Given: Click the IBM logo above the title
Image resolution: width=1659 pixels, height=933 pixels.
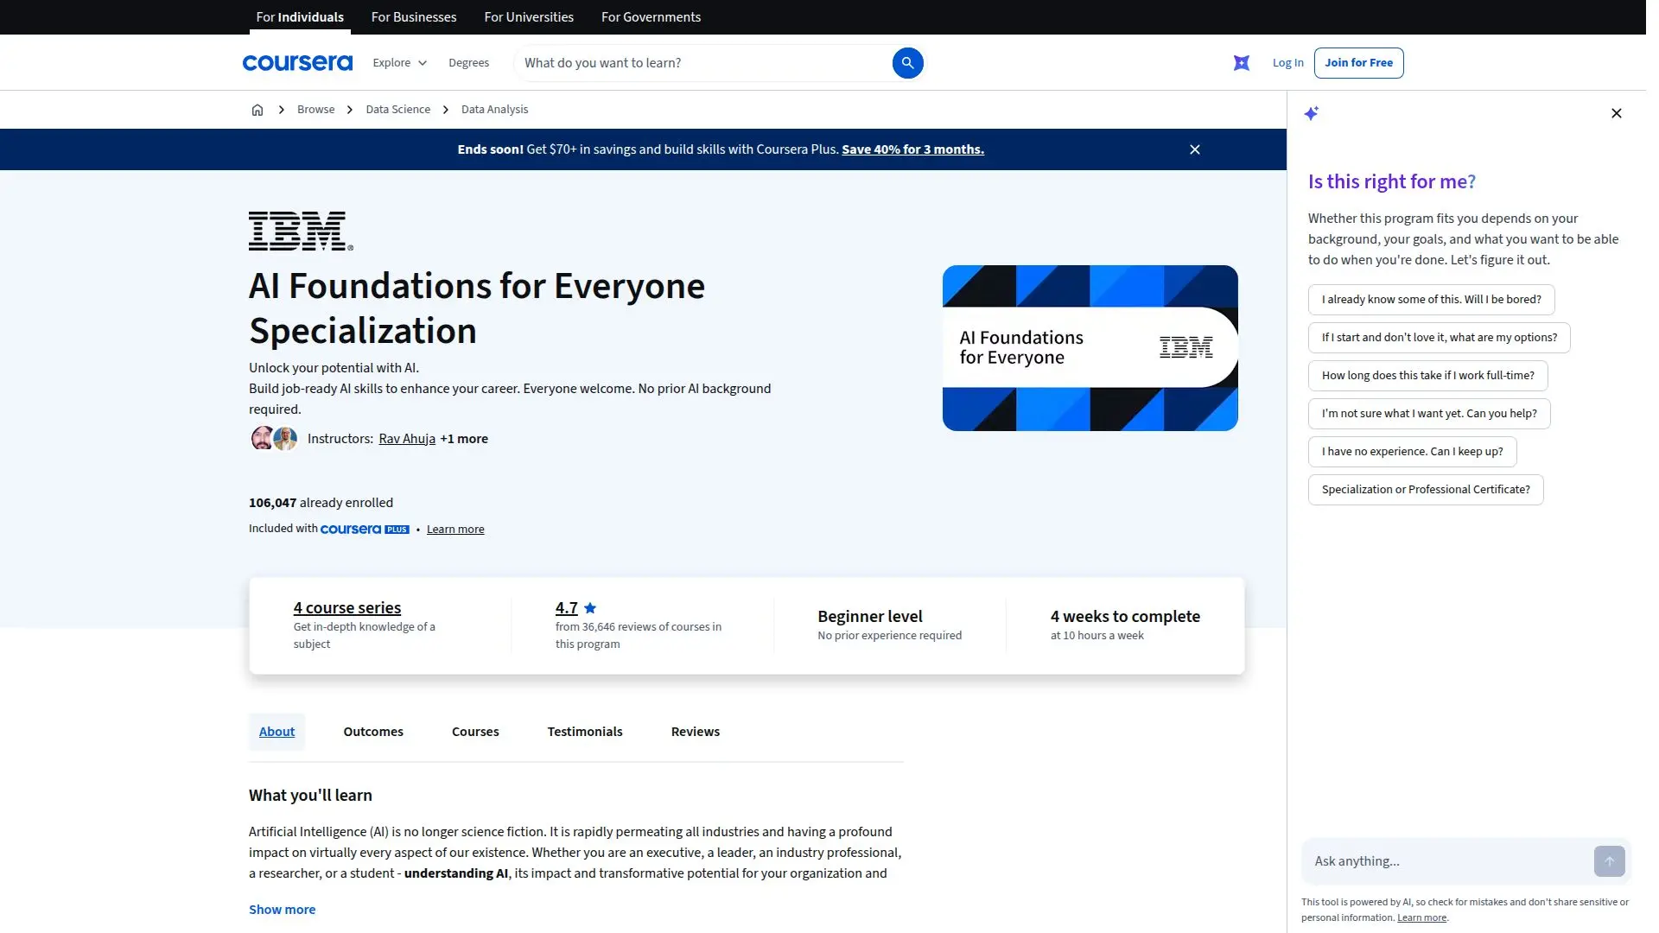Looking at the screenshot, I should point(301,231).
